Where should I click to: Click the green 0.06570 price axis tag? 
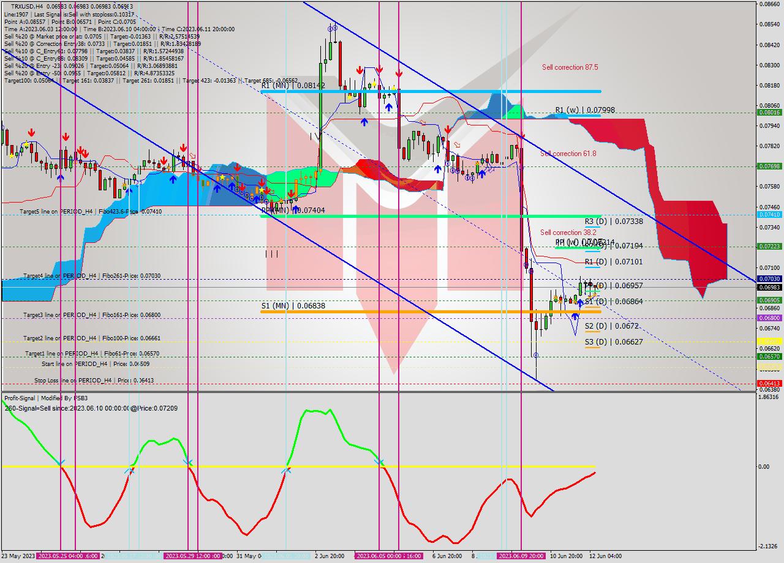click(770, 357)
